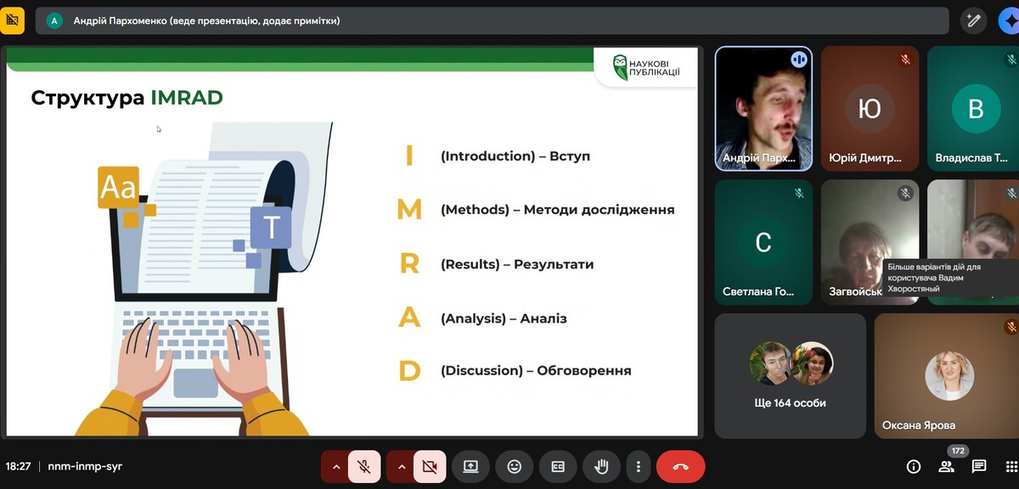The image size is (1019, 489).
Task: Open the chat with everyone panel
Action: point(979,466)
